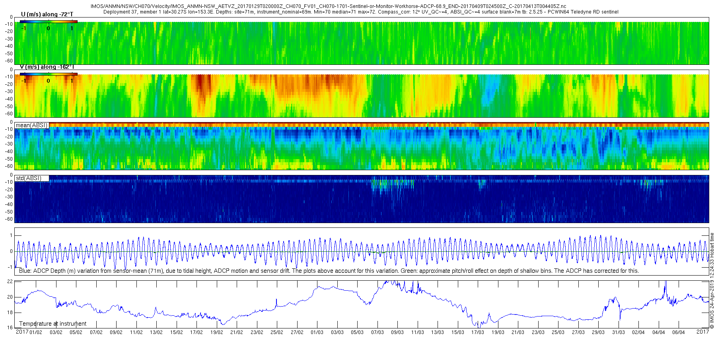Click the '09/03' date tick label

pyautogui.click(x=397, y=332)
